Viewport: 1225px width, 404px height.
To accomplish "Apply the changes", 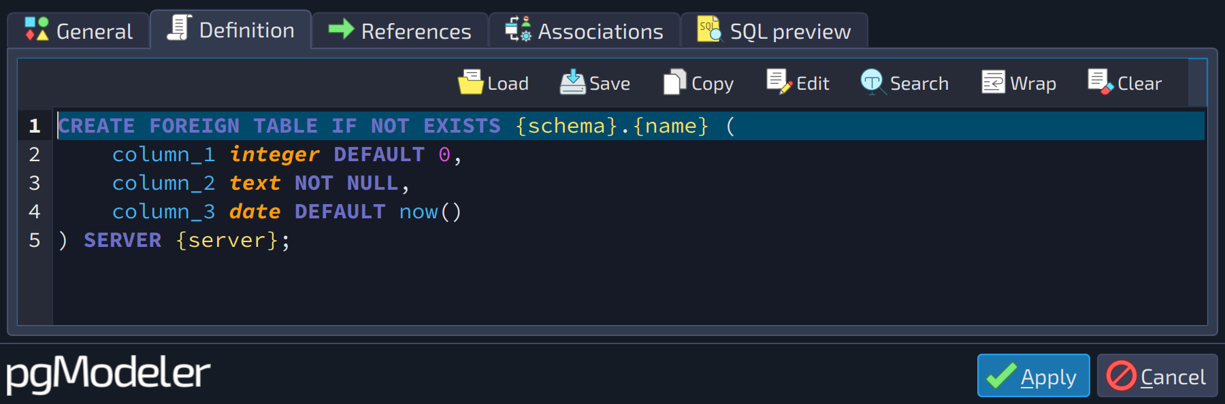I will [1033, 375].
